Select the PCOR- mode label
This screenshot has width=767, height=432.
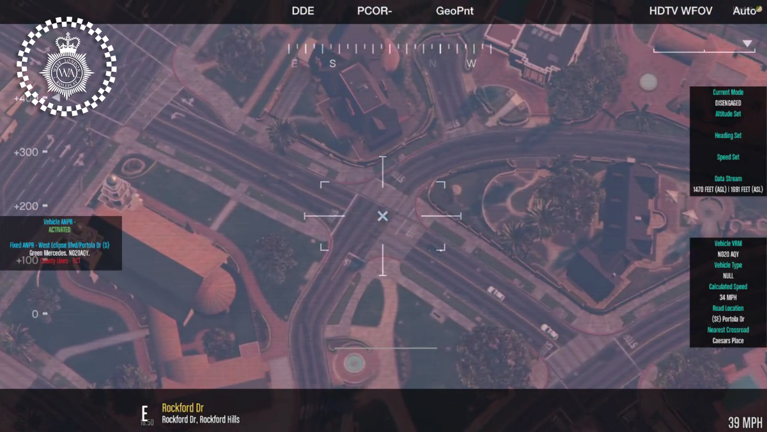click(374, 11)
